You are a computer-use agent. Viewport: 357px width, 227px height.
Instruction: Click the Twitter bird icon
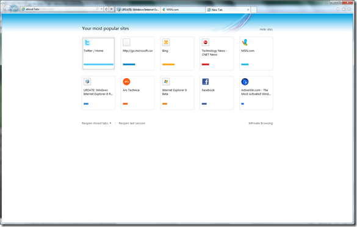[x=87, y=42]
